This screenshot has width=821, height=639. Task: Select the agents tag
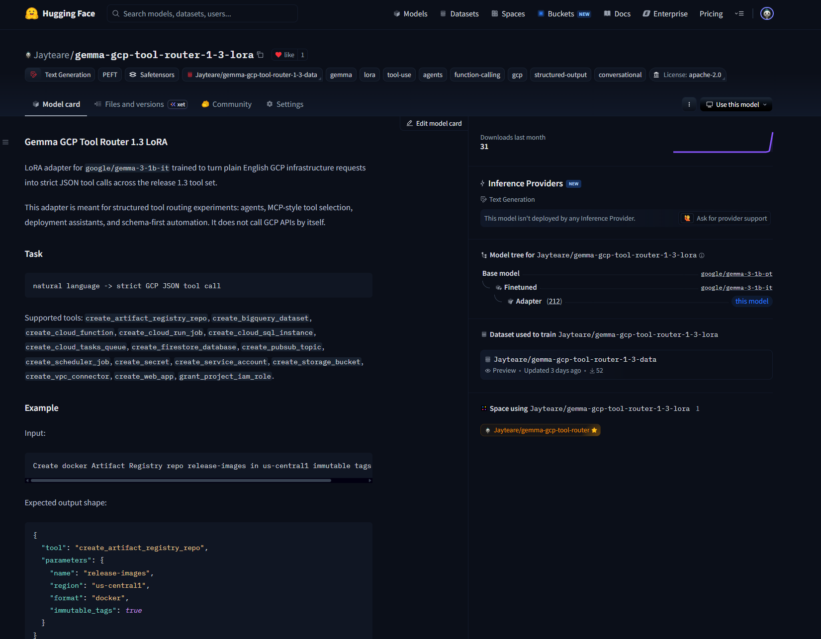(x=433, y=75)
